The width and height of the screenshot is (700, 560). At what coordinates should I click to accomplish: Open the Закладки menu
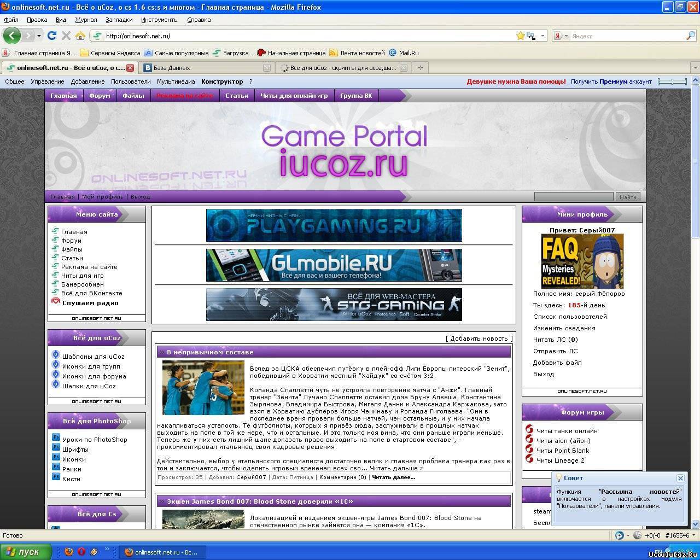click(119, 20)
